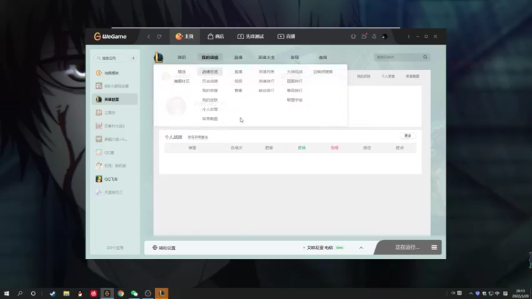532x299 pixels.
Task: Select QQ堂 in the sidebar
Action: (115, 153)
